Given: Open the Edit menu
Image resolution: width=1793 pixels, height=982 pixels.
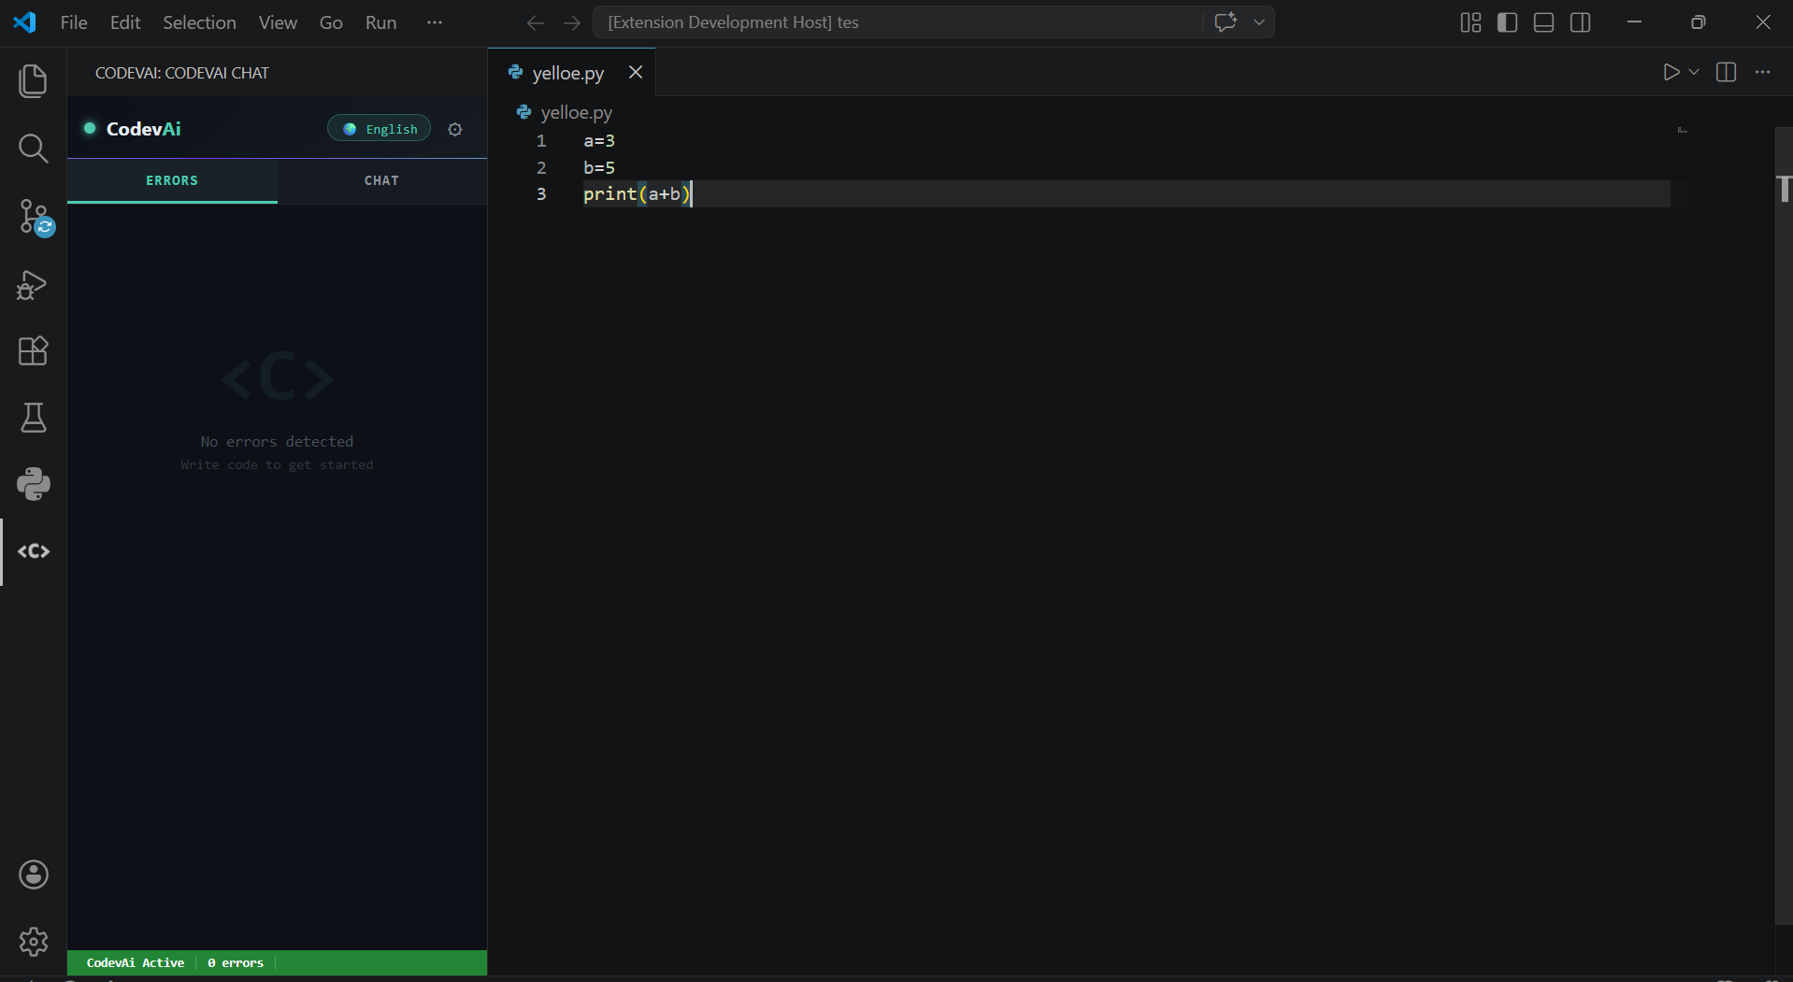Looking at the screenshot, I should tap(125, 22).
